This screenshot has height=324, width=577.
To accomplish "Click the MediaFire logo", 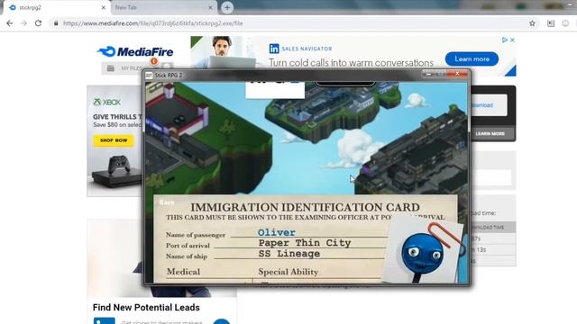I will click(134, 52).
